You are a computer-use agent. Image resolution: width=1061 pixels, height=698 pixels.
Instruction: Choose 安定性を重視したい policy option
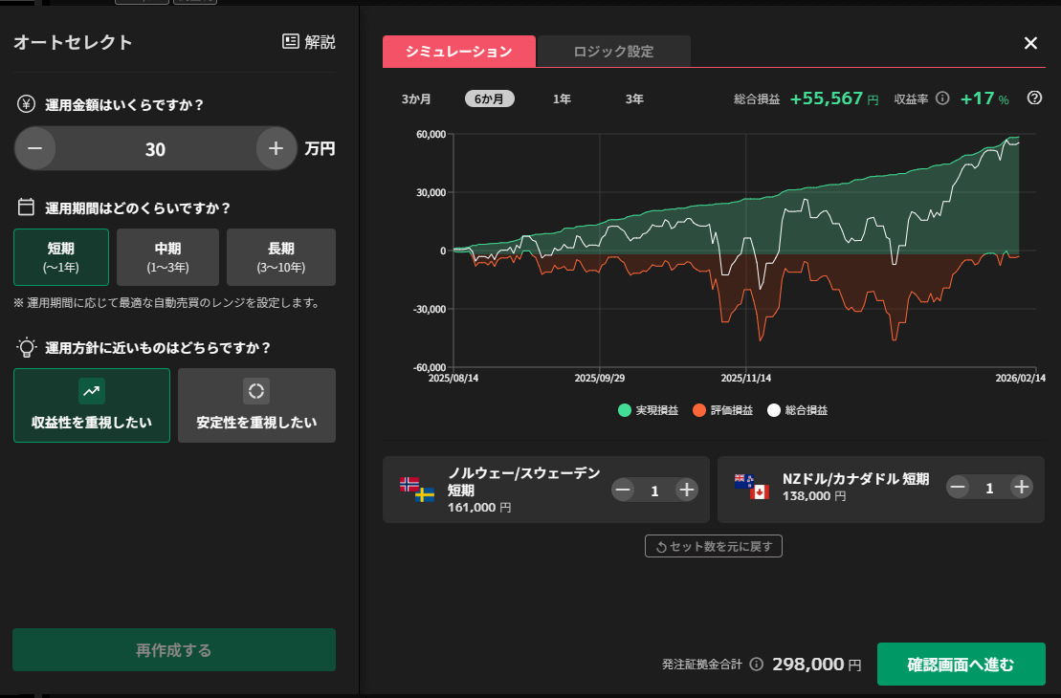pos(256,405)
